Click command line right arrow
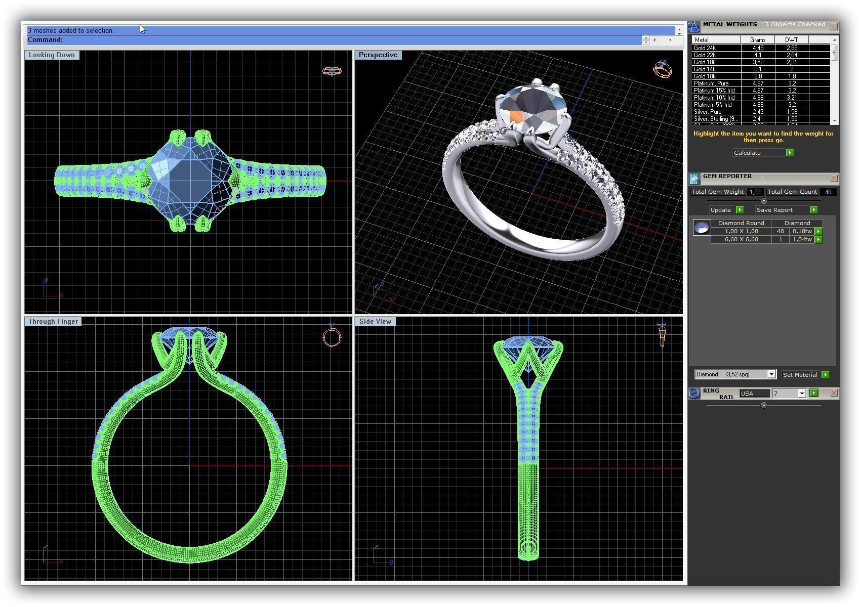 [x=670, y=40]
